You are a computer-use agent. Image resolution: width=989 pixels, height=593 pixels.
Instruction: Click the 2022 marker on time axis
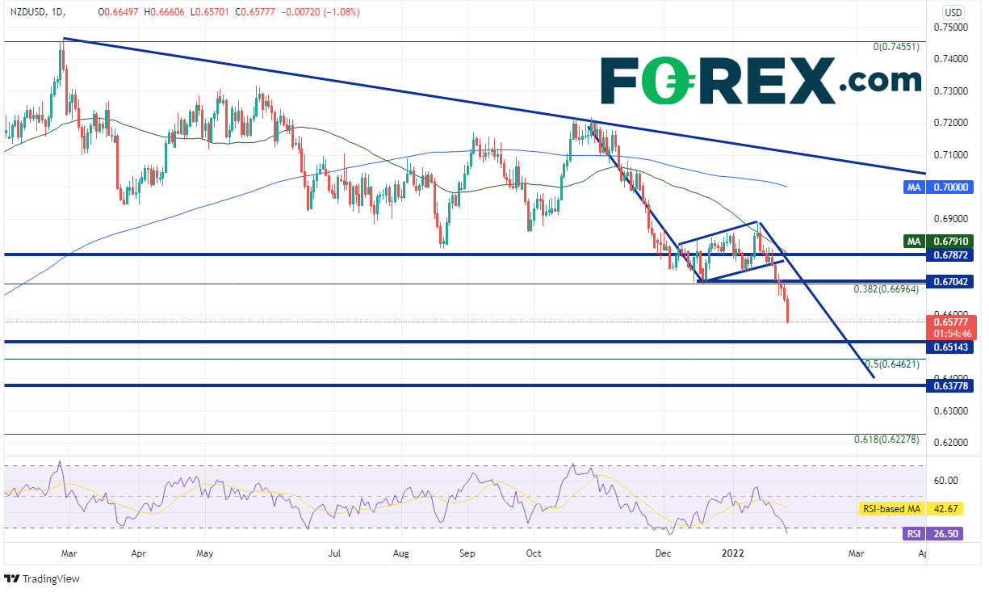(732, 555)
